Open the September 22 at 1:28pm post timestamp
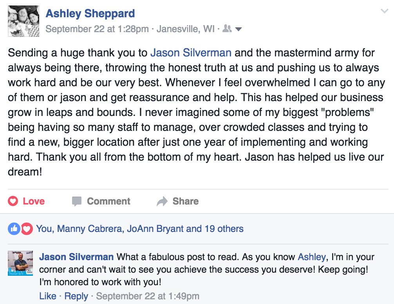Viewport: 394px width, 304px height. click(x=97, y=29)
